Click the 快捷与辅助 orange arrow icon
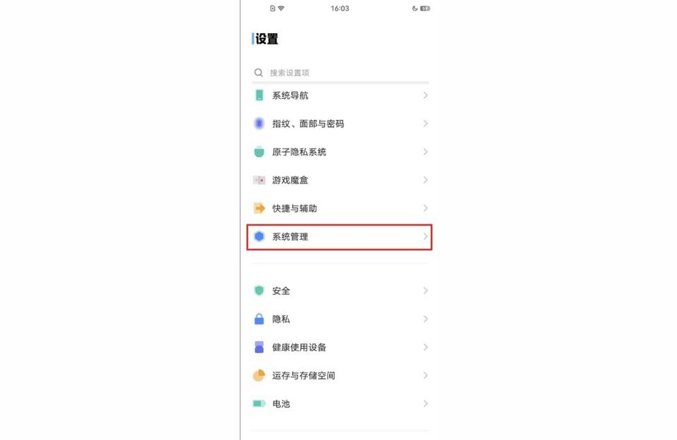 tap(259, 208)
